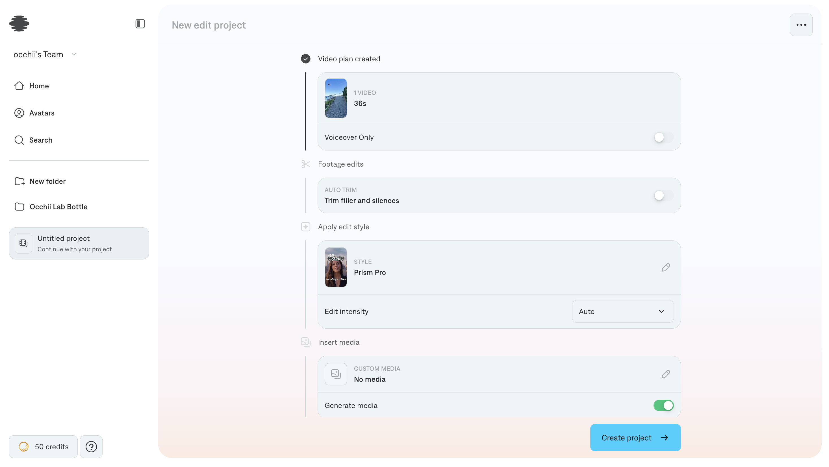Click the Apply edit style sparkle icon
Viewport: 829px width, 467px height.
[305, 227]
